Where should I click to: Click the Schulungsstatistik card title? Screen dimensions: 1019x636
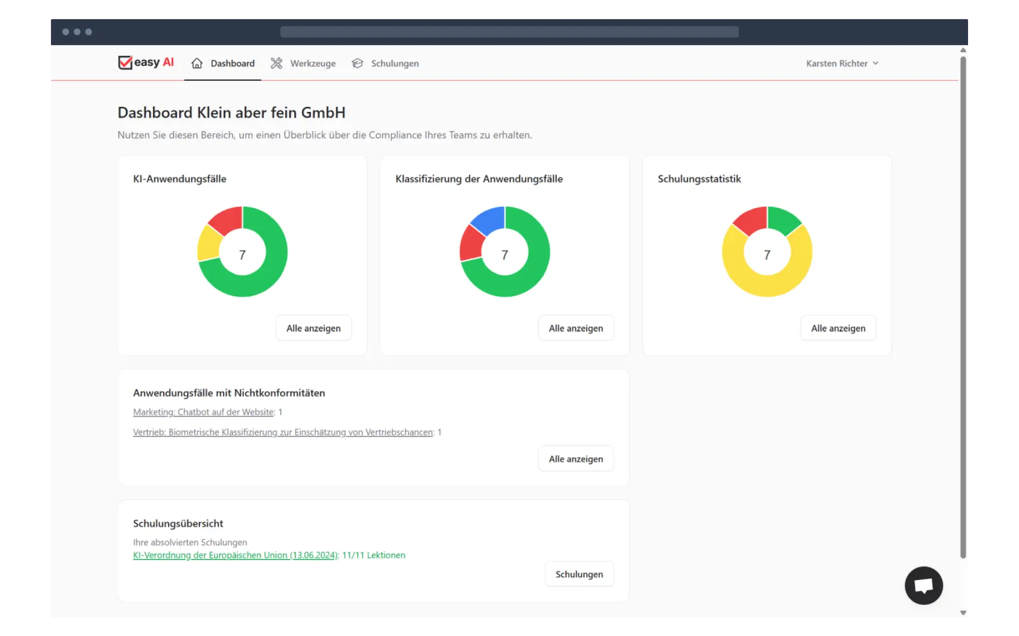pos(699,179)
